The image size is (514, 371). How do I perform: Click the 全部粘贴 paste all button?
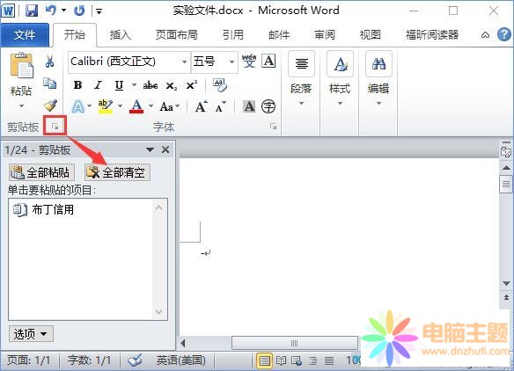pos(41,172)
